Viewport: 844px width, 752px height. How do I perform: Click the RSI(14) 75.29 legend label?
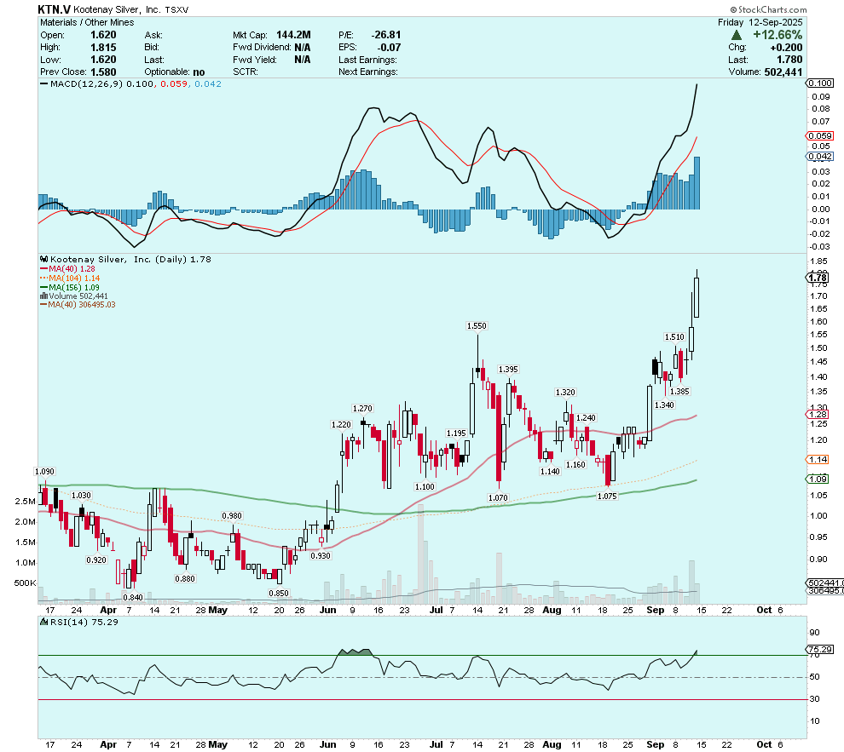pos(84,622)
